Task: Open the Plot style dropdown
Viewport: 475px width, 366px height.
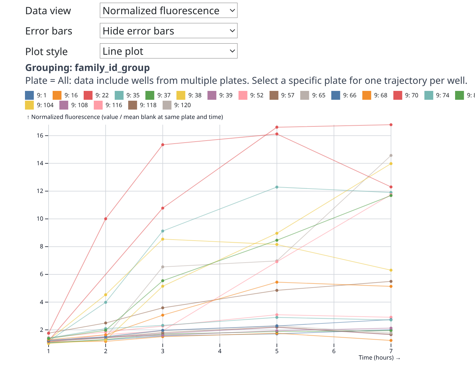Action: 168,51
